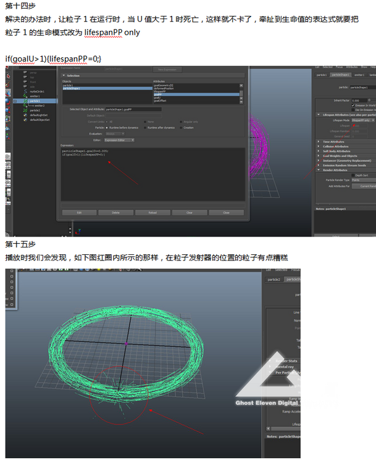This screenshot has width=376, height=463.
Task: Select Runtime after dynamics radio option
Action: (146, 128)
